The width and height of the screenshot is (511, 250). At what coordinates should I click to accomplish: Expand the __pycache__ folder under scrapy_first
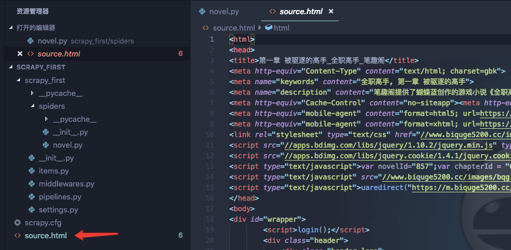[x=32, y=93]
